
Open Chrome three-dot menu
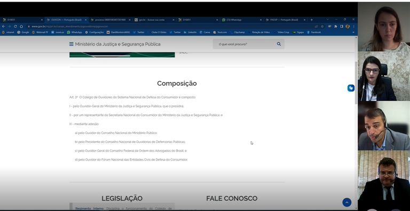point(354,27)
